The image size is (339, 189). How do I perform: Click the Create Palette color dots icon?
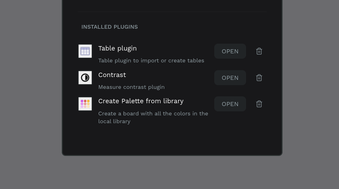(x=85, y=104)
